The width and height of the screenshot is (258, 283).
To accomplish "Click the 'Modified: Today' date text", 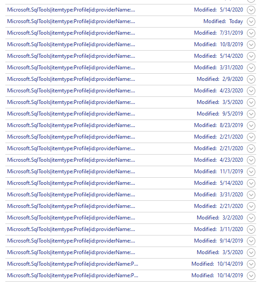I will 223,21.
